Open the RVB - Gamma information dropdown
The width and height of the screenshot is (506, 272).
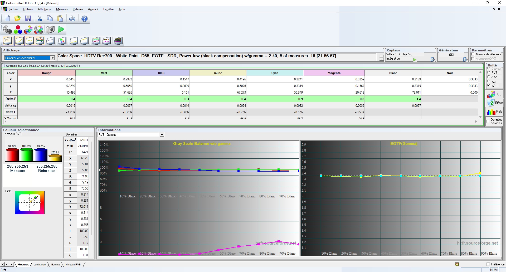pyautogui.click(x=162, y=135)
